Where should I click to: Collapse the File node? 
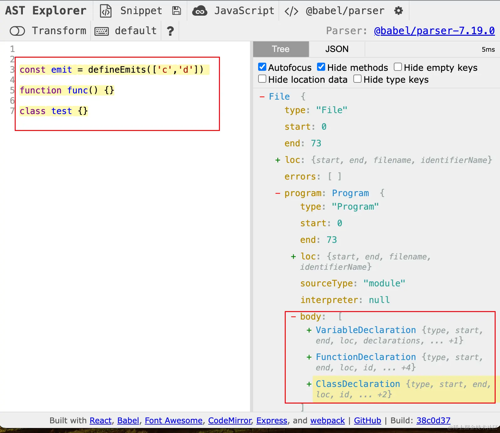(262, 97)
